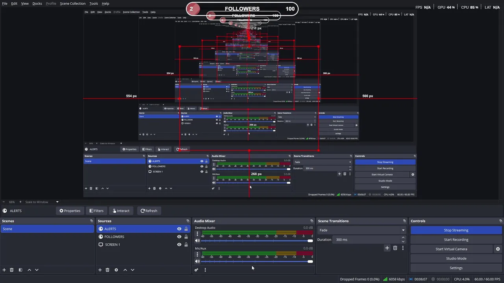Open Mic/Aux options menu

click(197, 255)
